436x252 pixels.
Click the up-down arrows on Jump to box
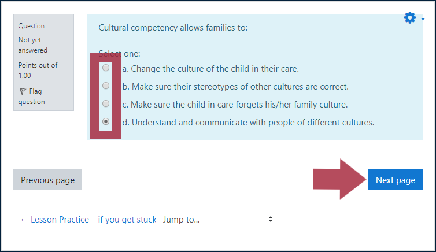point(271,219)
